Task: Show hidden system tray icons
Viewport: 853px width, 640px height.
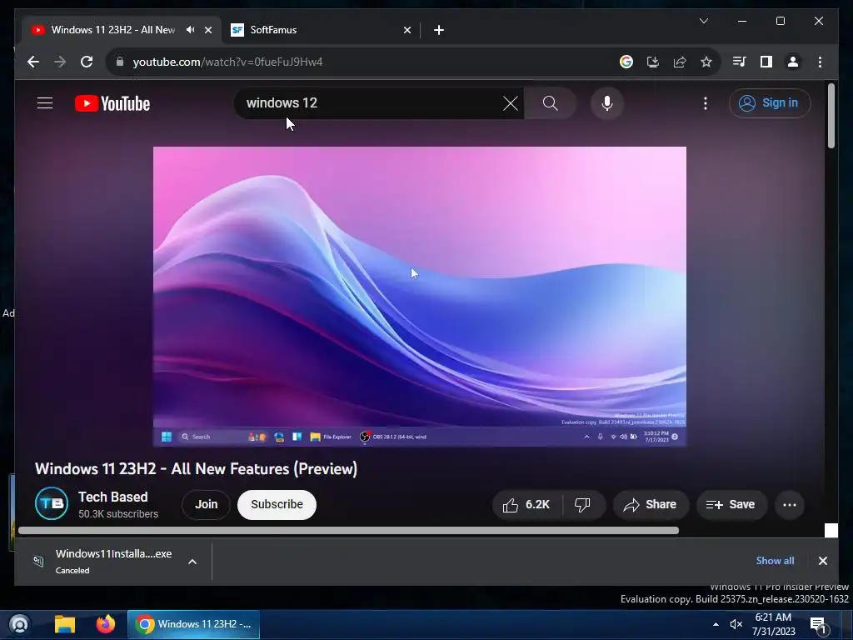Action: pos(716,624)
